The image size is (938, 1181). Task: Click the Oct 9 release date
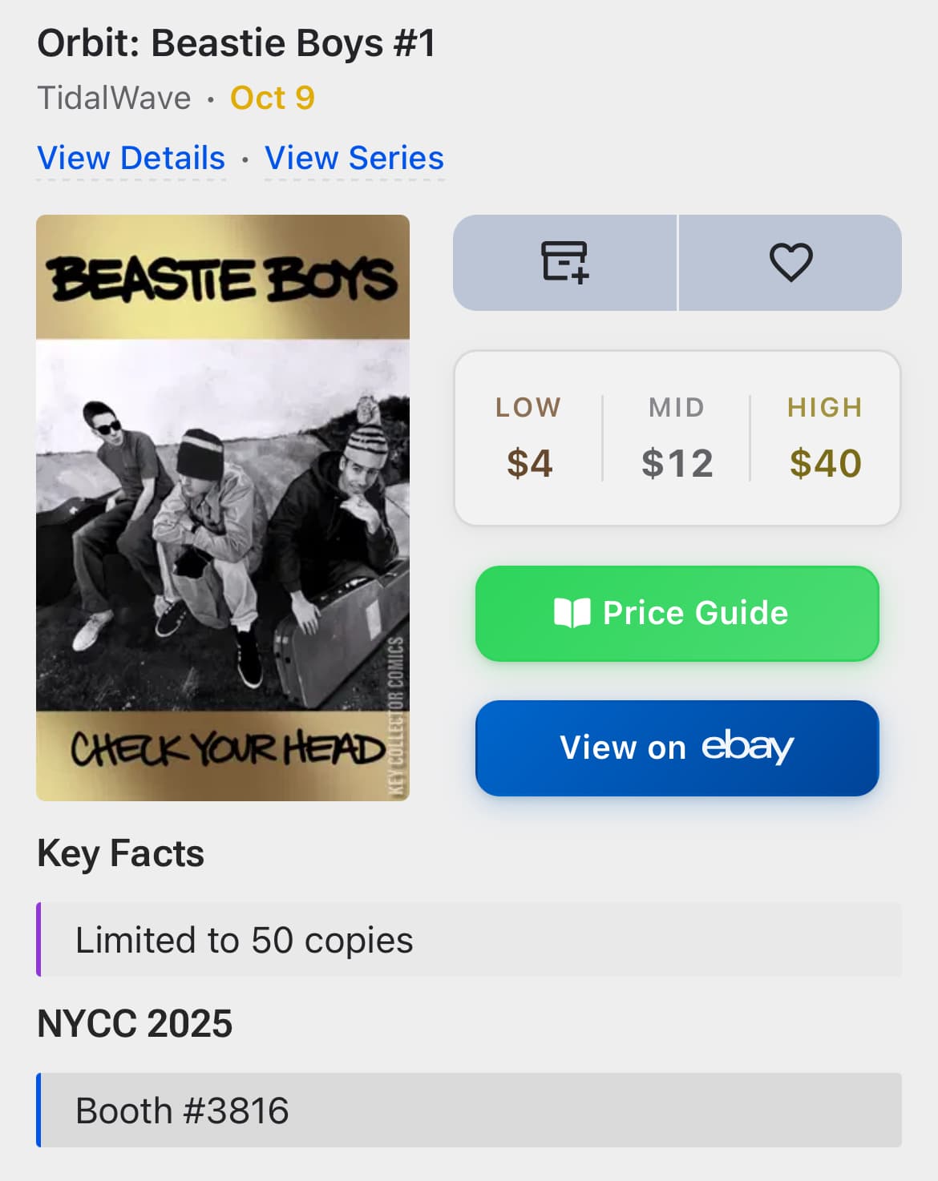(272, 98)
